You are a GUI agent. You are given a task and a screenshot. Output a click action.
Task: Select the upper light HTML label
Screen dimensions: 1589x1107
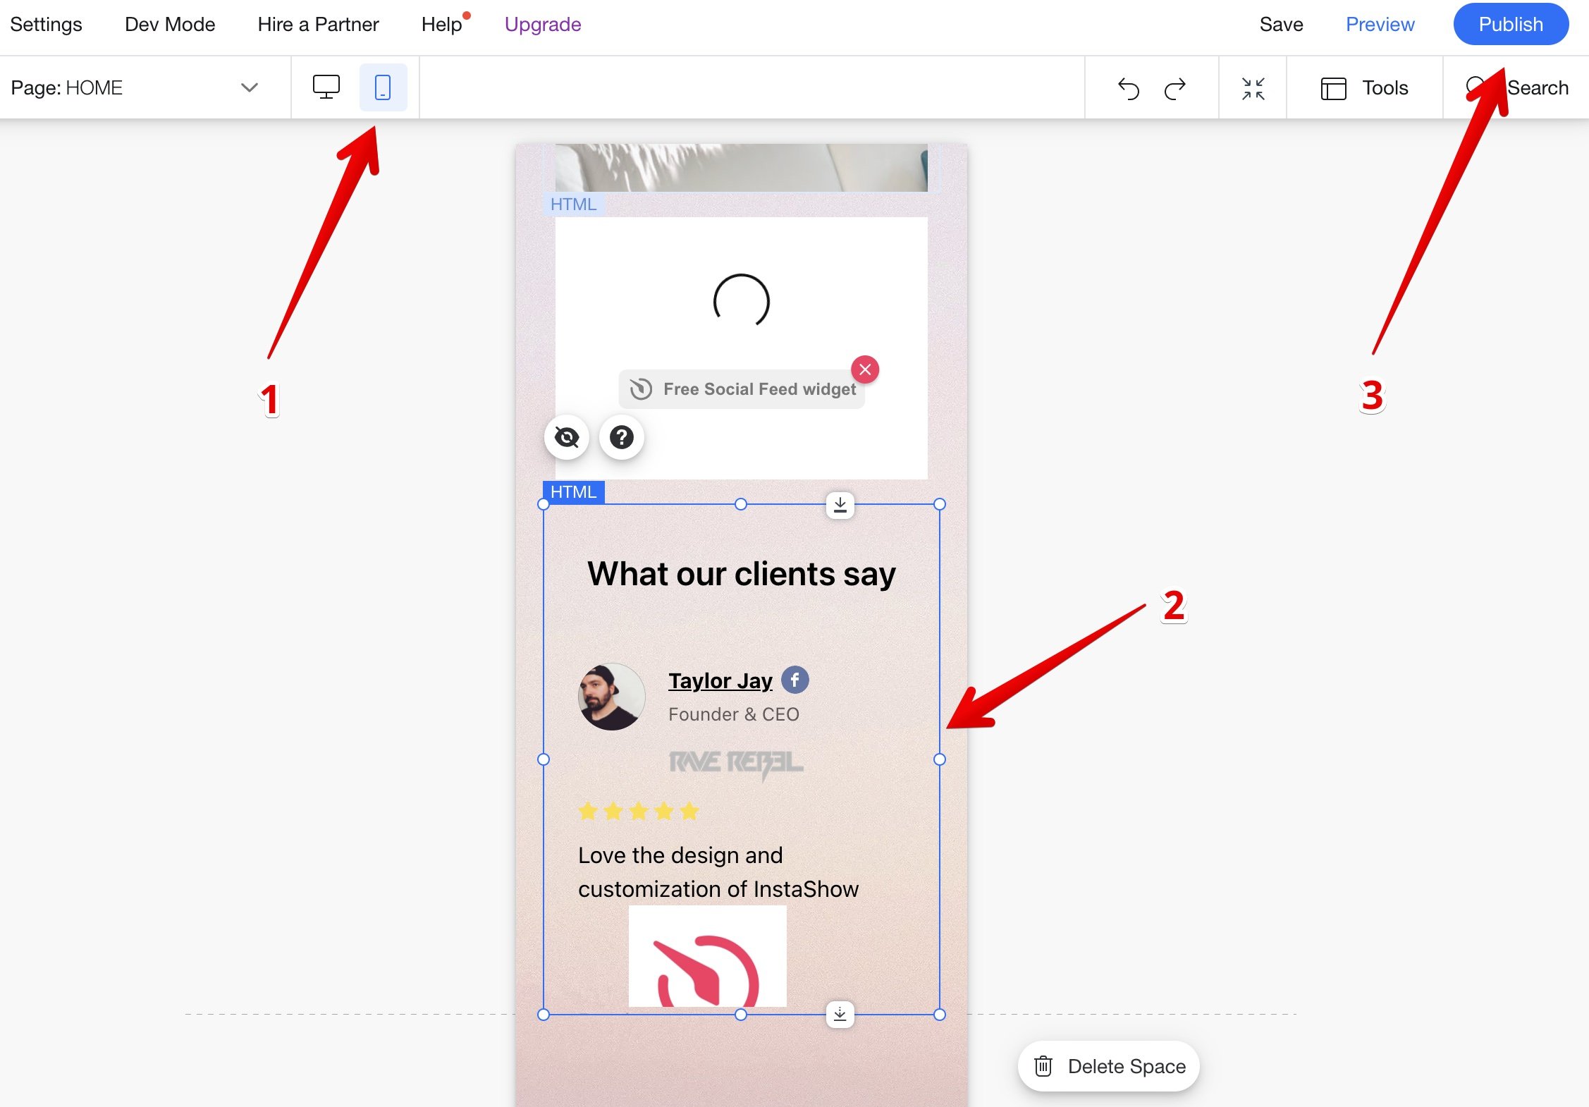pos(573,204)
